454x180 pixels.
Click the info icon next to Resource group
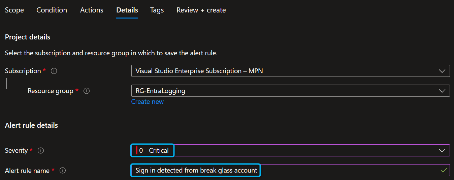click(87, 91)
